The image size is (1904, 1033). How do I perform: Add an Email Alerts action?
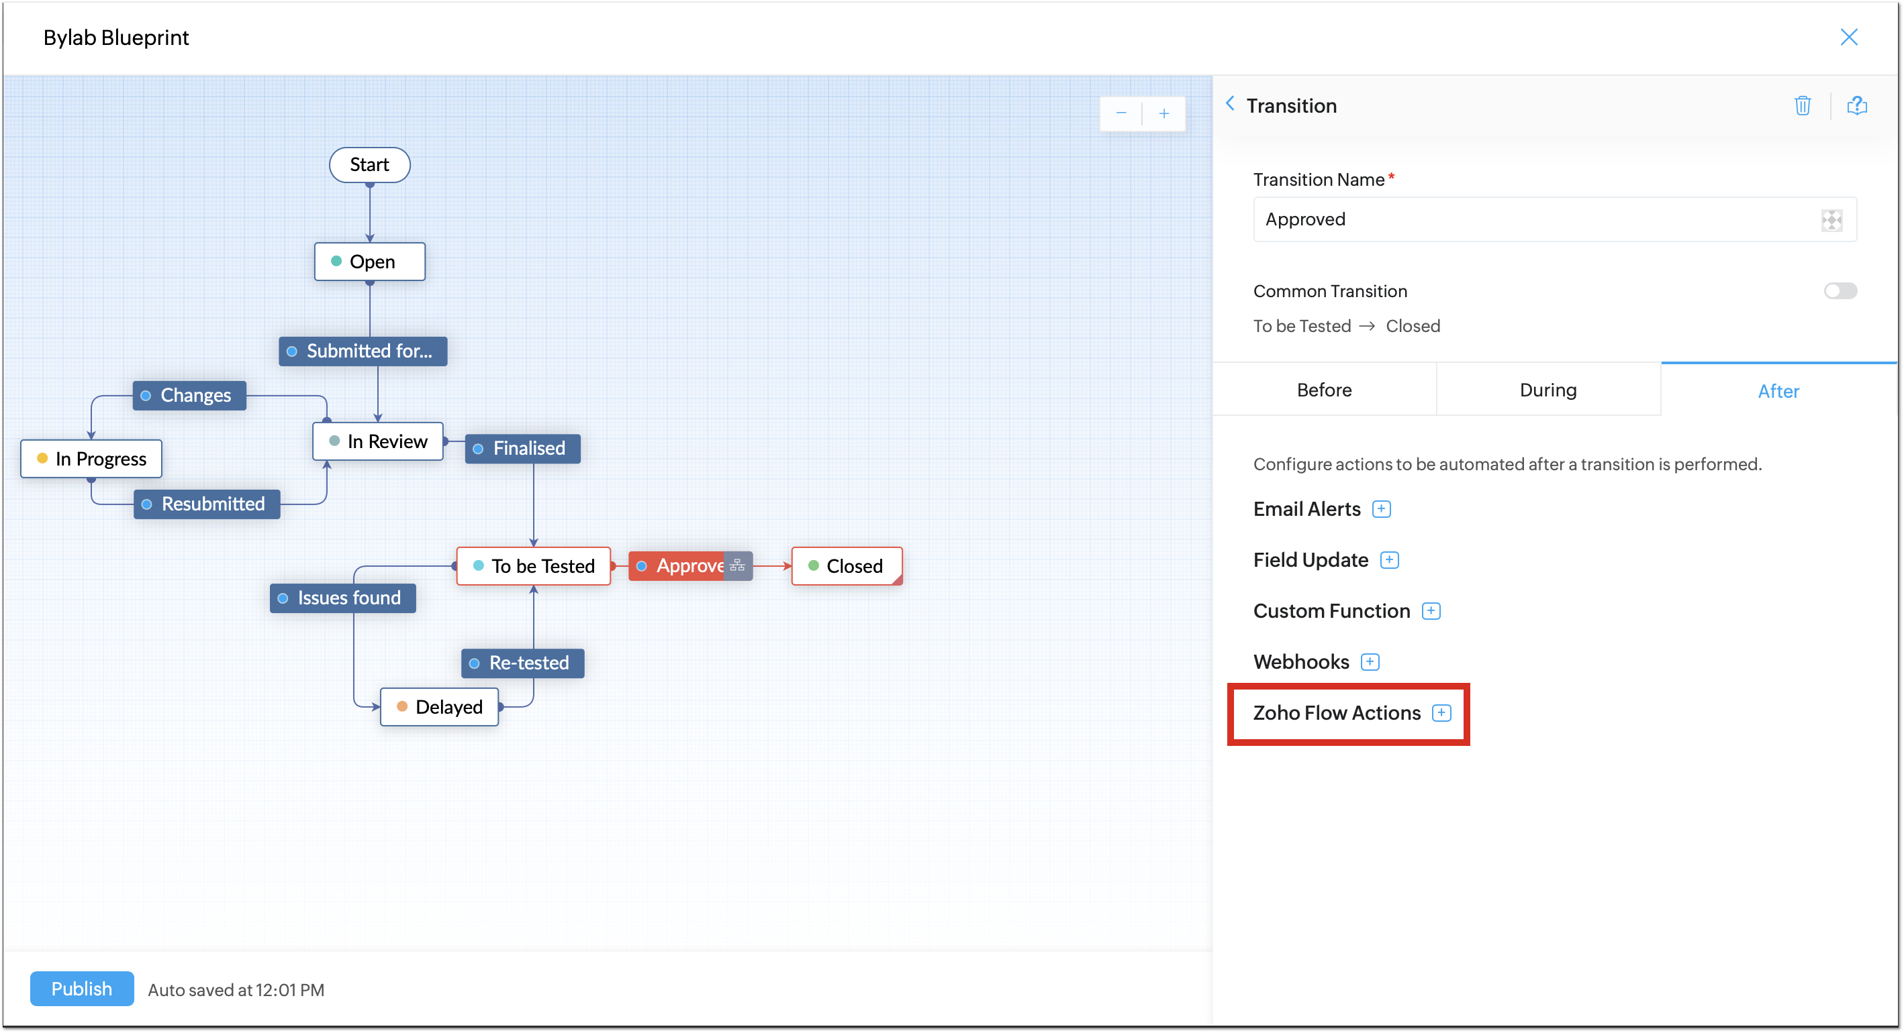[x=1381, y=508]
